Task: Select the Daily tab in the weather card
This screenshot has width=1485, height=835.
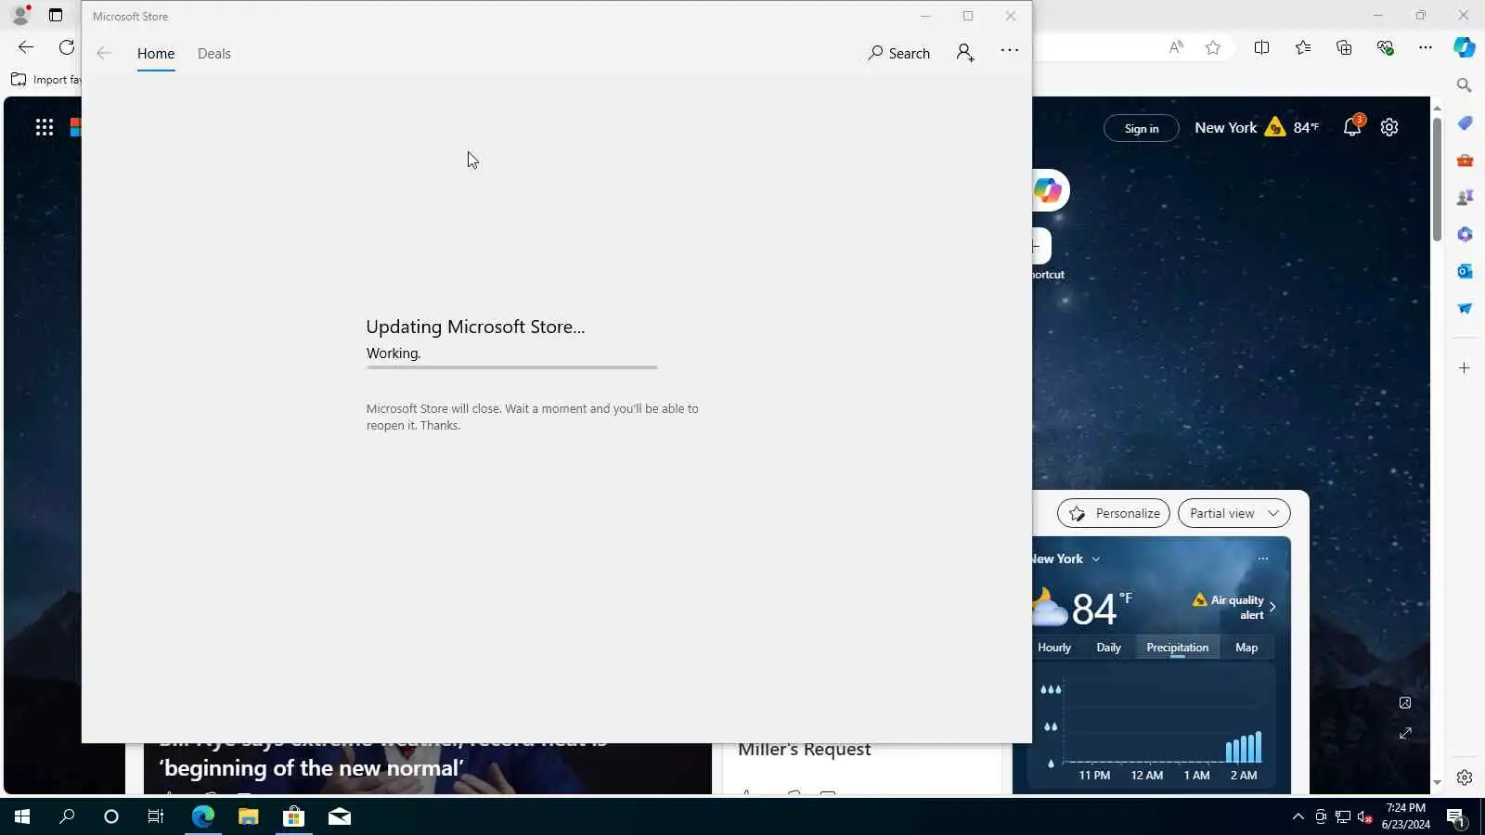Action: [x=1109, y=648]
